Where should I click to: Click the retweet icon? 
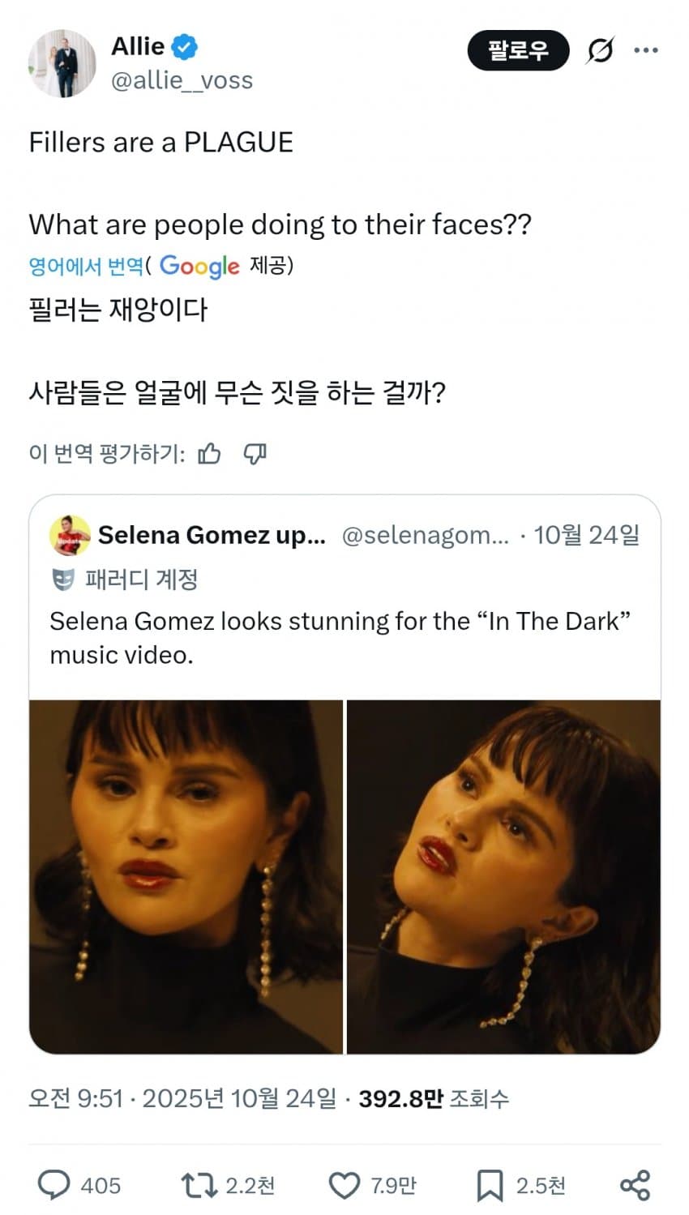pos(199,1185)
